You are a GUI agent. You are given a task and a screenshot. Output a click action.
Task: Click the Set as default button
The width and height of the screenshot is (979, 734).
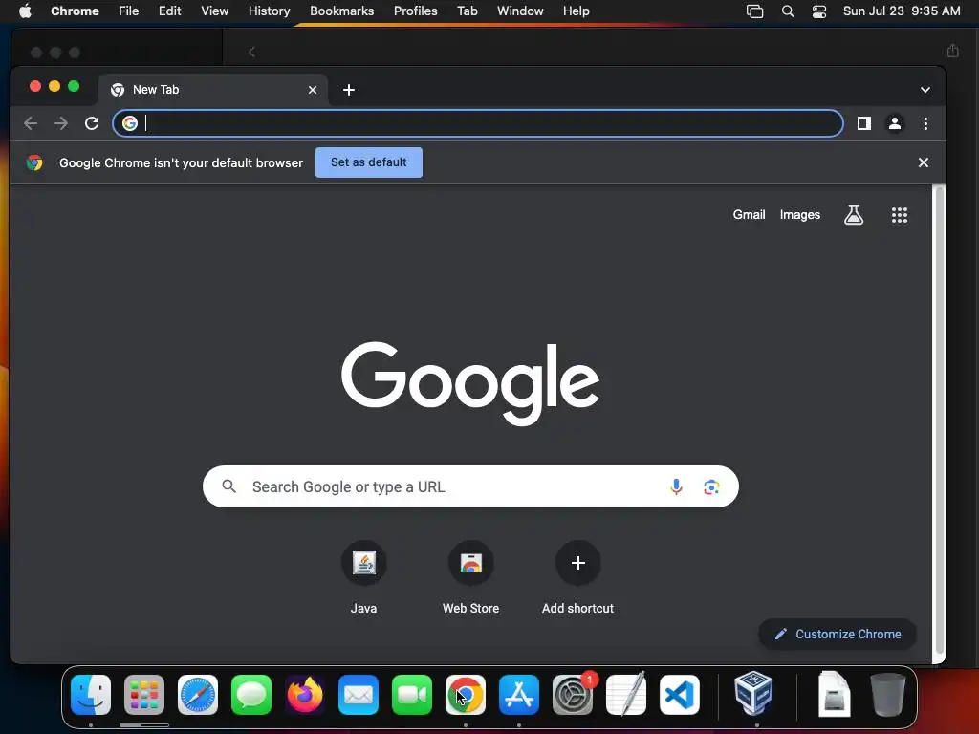click(x=368, y=162)
